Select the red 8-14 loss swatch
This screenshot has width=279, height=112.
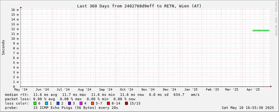tap(108, 103)
